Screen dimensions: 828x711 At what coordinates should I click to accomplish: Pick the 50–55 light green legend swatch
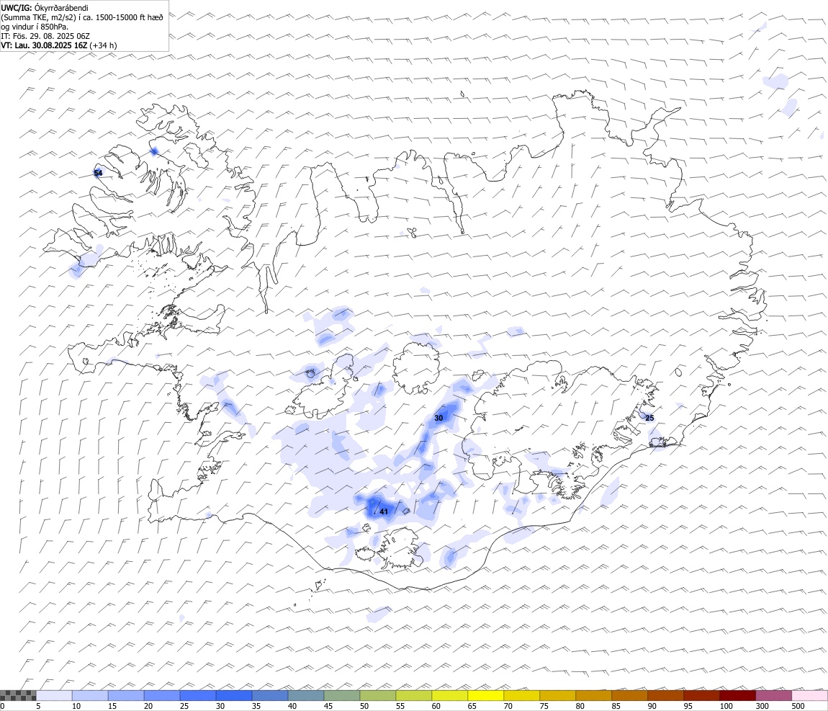(377, 695)
